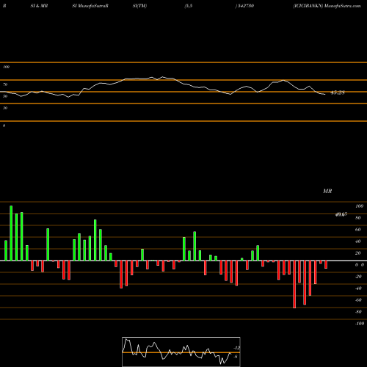Screen dimensions: 367x367
Task: Click the "100" label on the upper RSI axis
Action: point(6,67)
